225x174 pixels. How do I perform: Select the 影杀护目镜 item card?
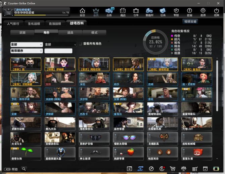[x=94, y=139]
